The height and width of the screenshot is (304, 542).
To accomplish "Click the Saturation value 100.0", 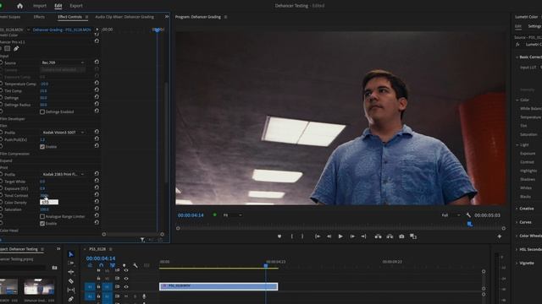I will (x=44, y=209).
